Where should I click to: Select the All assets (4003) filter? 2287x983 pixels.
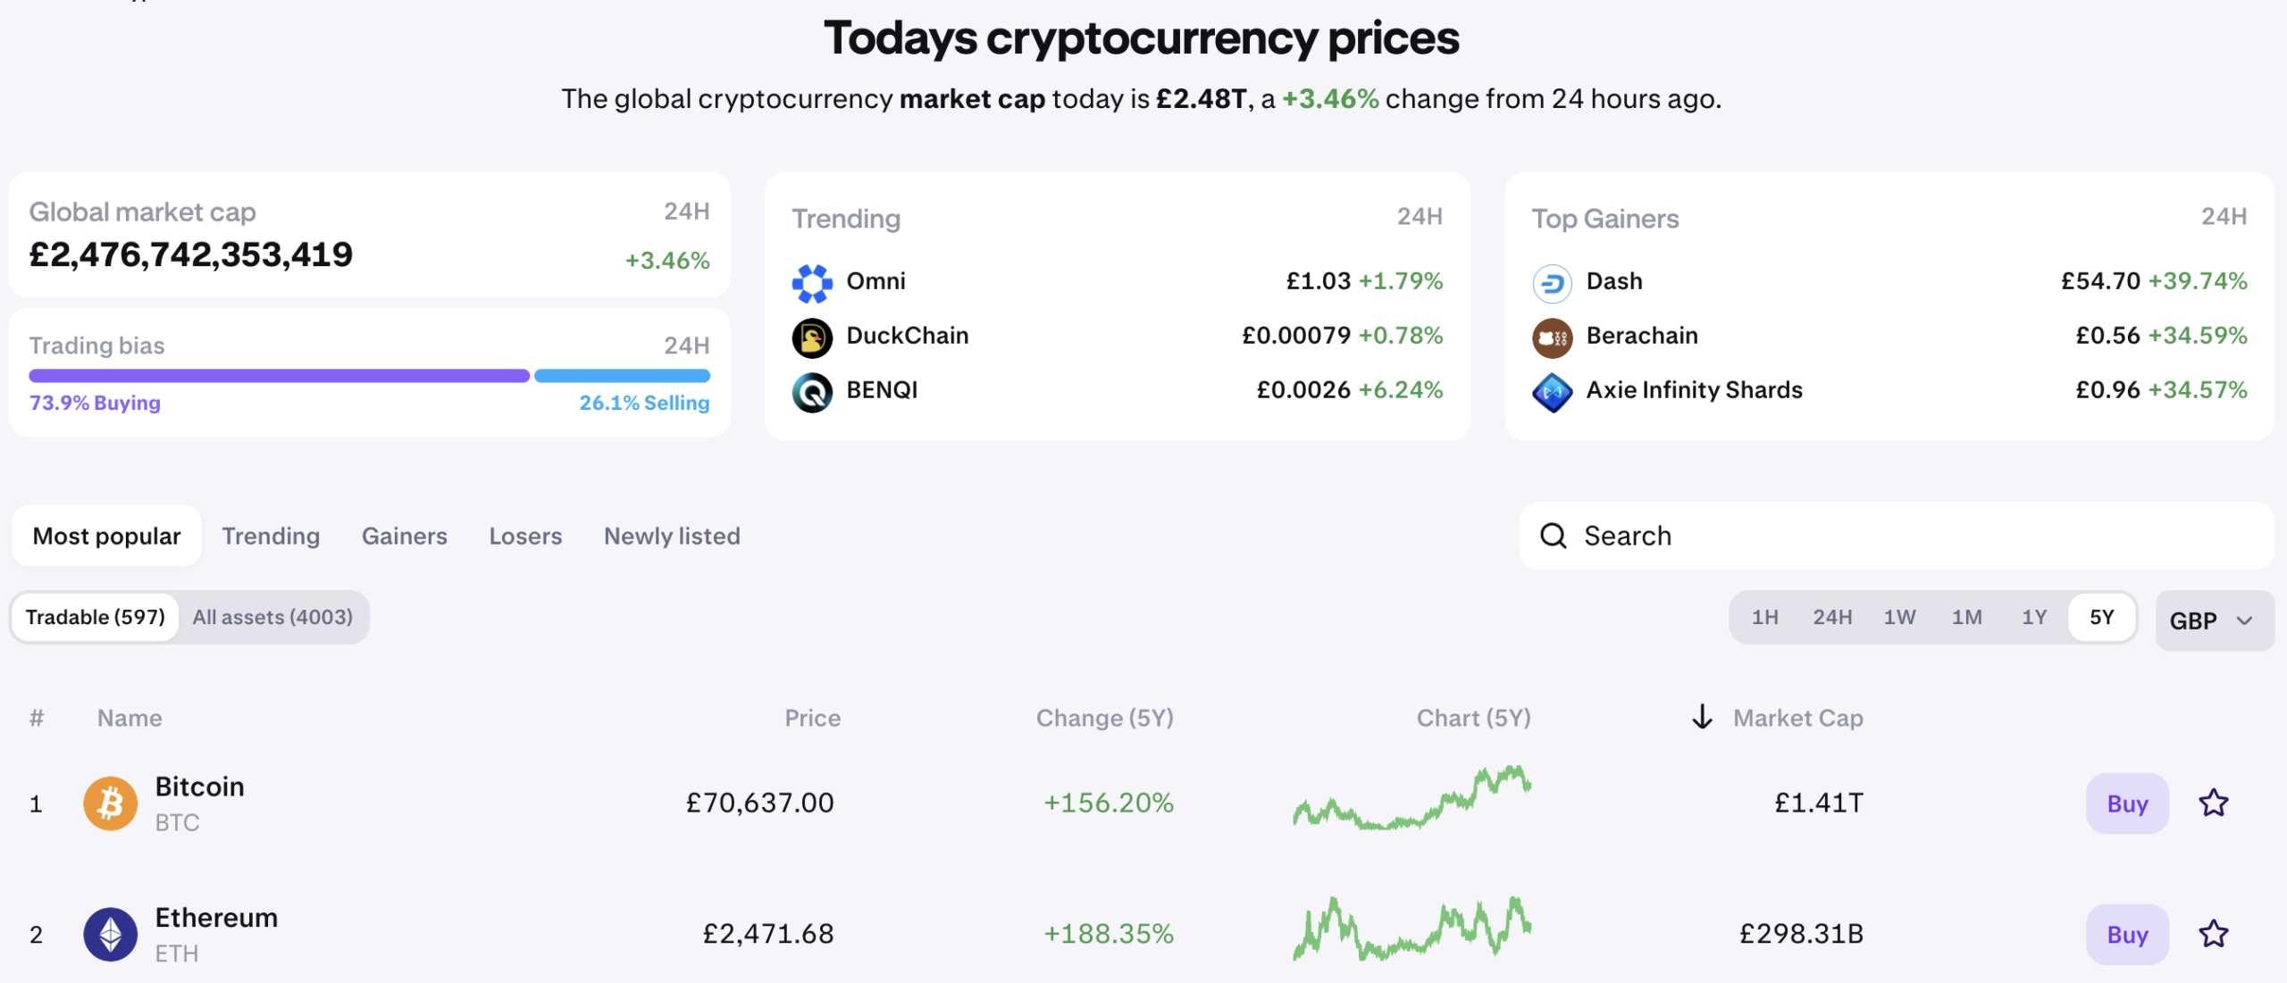(272, 616)
